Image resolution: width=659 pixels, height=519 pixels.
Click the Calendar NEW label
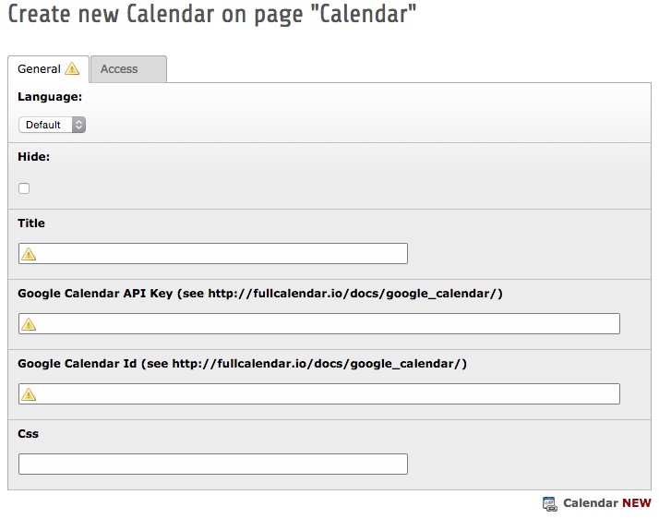(607, 503)
